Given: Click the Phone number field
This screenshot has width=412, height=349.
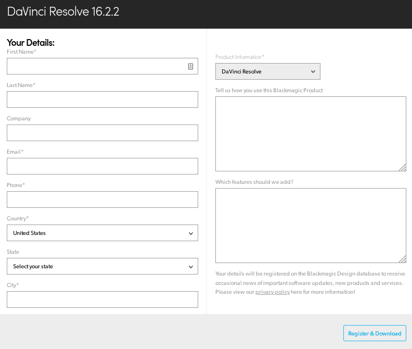Looking at the screenshot, I should (102, 200).
